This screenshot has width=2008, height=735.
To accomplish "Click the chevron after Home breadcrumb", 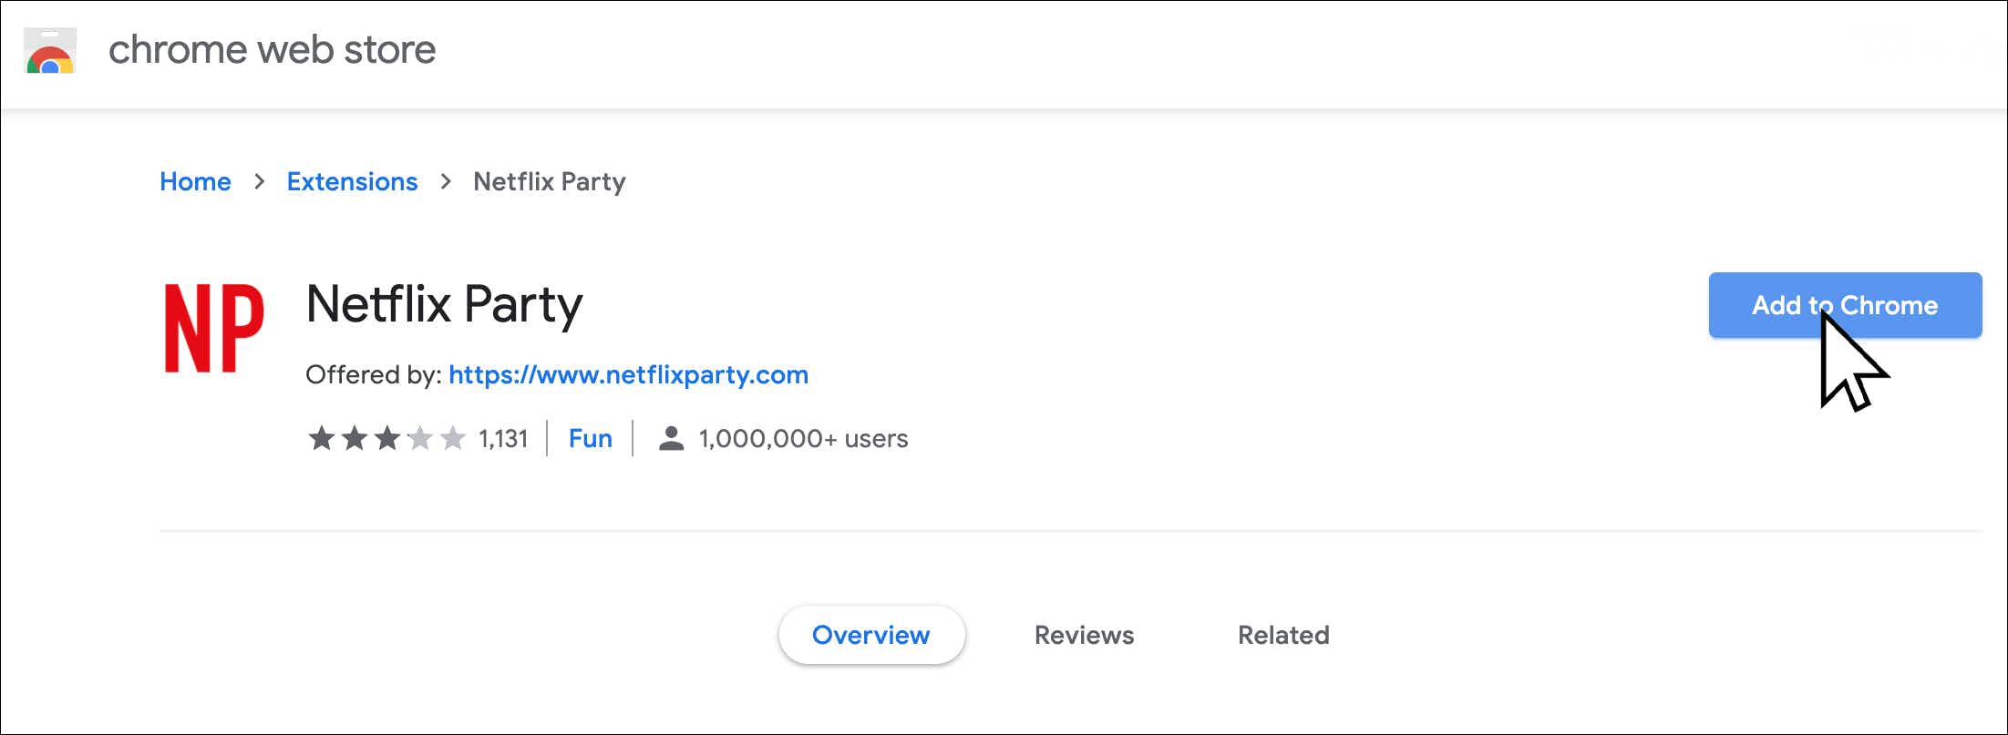I will (x=260, y=181).
